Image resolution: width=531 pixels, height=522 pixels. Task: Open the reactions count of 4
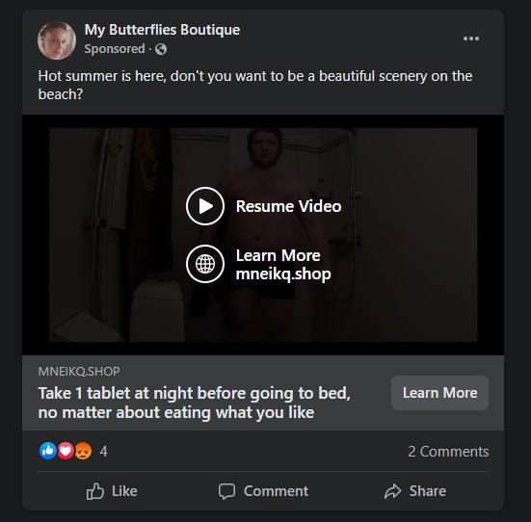(x=103, y=452)
